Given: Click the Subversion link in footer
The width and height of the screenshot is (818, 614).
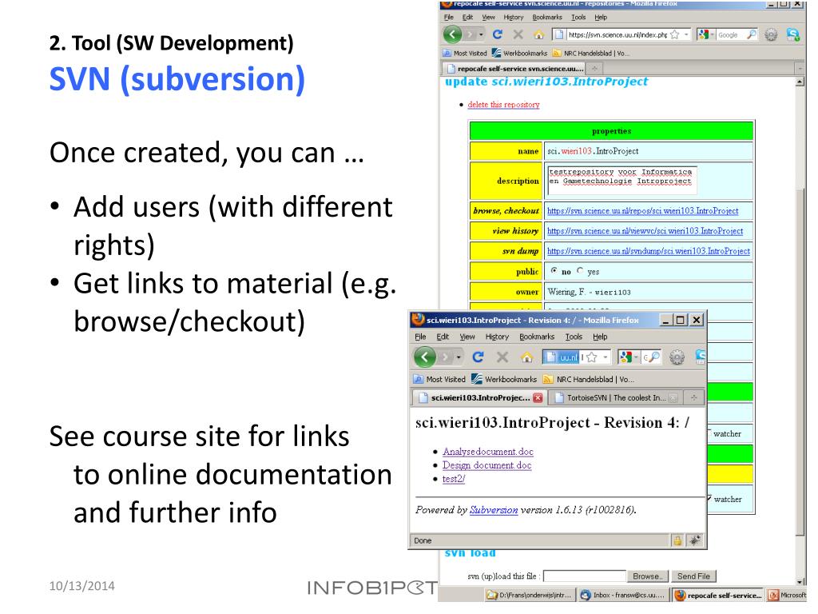Looking at the screenshot, I should pos(494,510).
